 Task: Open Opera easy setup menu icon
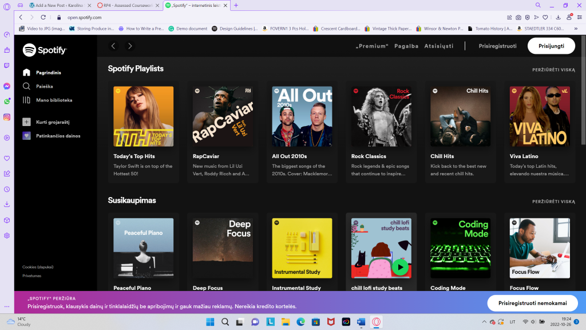[580, 17]
